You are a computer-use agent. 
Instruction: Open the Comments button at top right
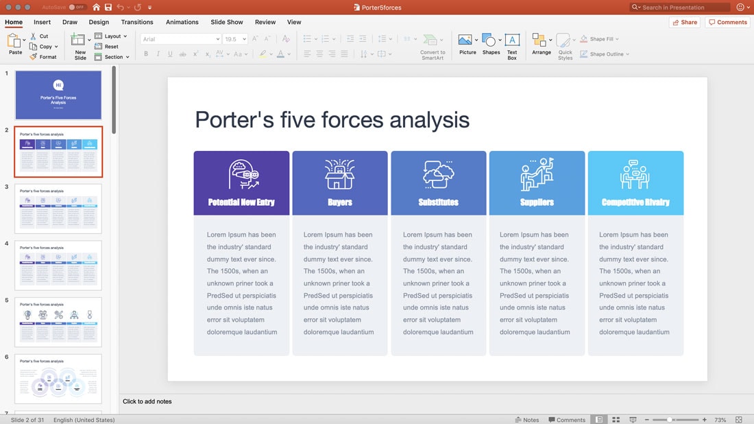pos(727,22)
